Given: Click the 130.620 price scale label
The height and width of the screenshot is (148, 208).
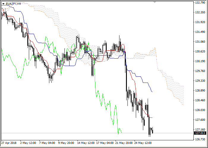Looking at the screenshot, I should (200, 52).
